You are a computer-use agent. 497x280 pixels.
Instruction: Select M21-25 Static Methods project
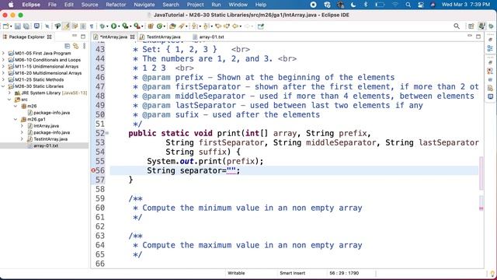[x=39, y=79]
